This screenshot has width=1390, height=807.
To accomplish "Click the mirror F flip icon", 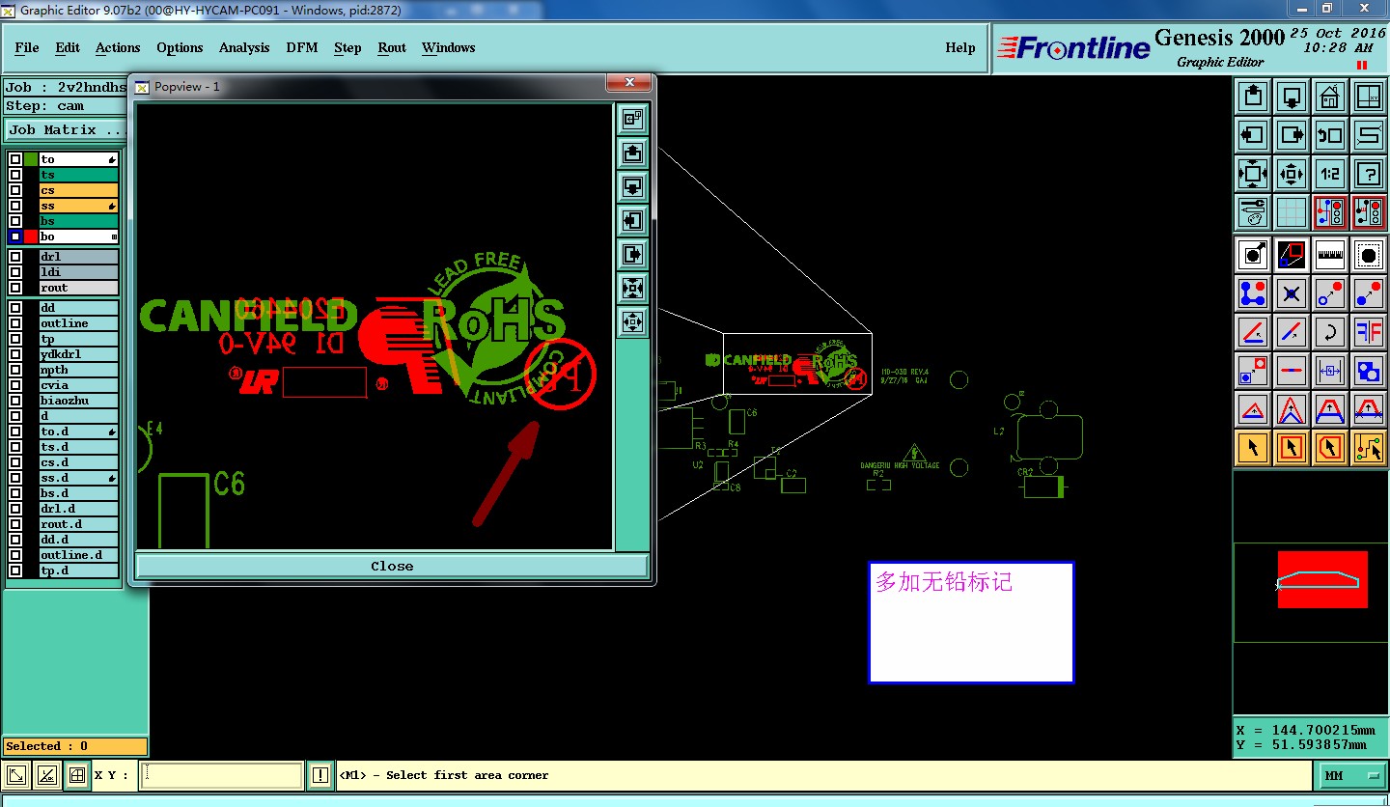I will click(x=1369, y=332).
